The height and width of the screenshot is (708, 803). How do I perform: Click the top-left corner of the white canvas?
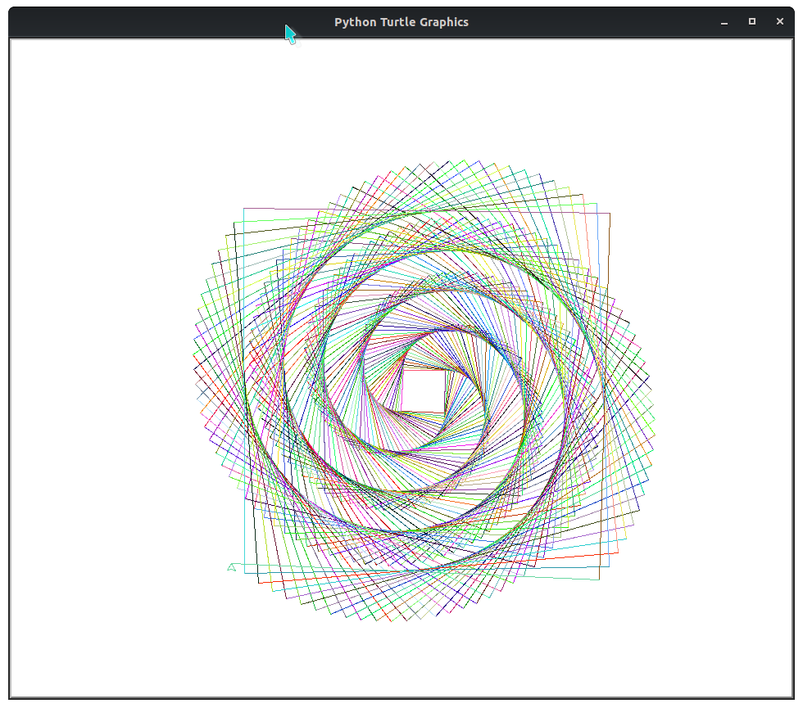13,43
